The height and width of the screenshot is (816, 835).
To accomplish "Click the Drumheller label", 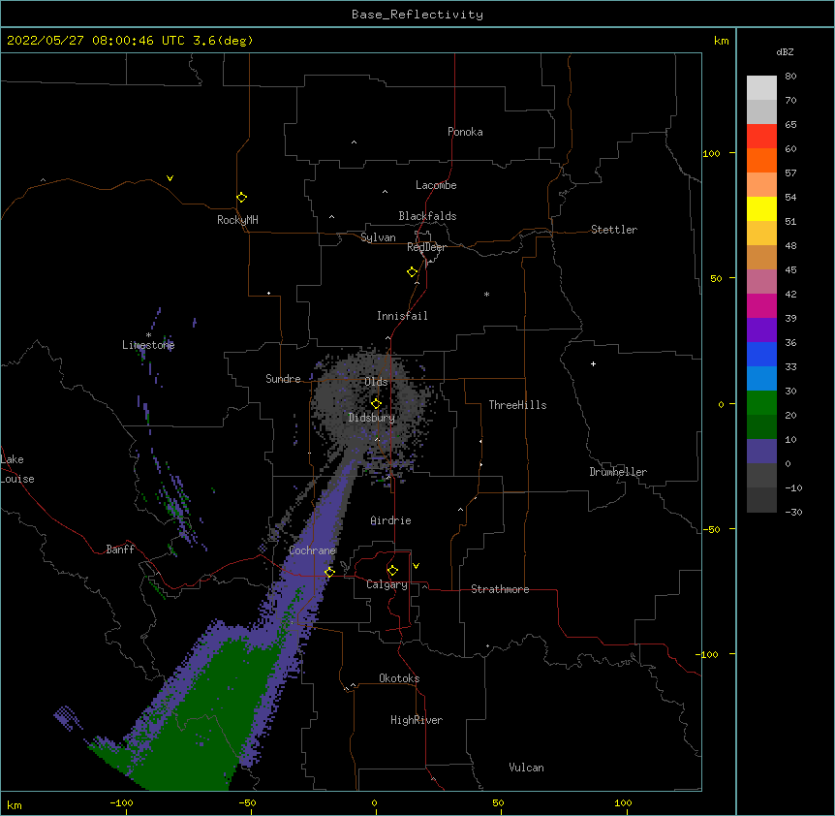I will (x=618, y=472).
